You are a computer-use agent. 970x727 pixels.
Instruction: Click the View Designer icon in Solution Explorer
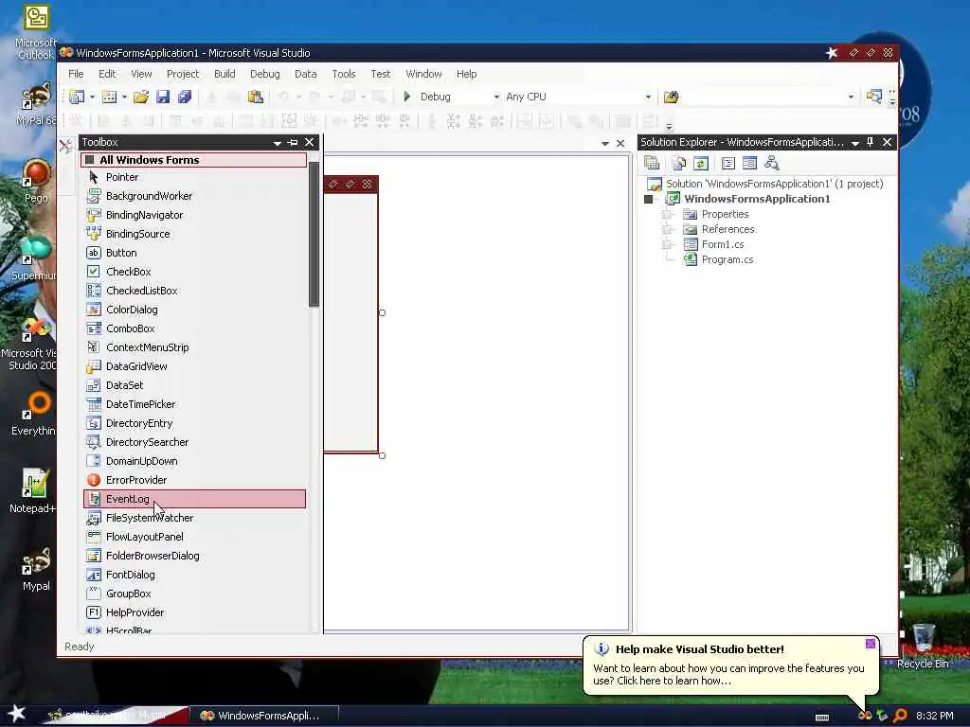[x=750, y=163]
